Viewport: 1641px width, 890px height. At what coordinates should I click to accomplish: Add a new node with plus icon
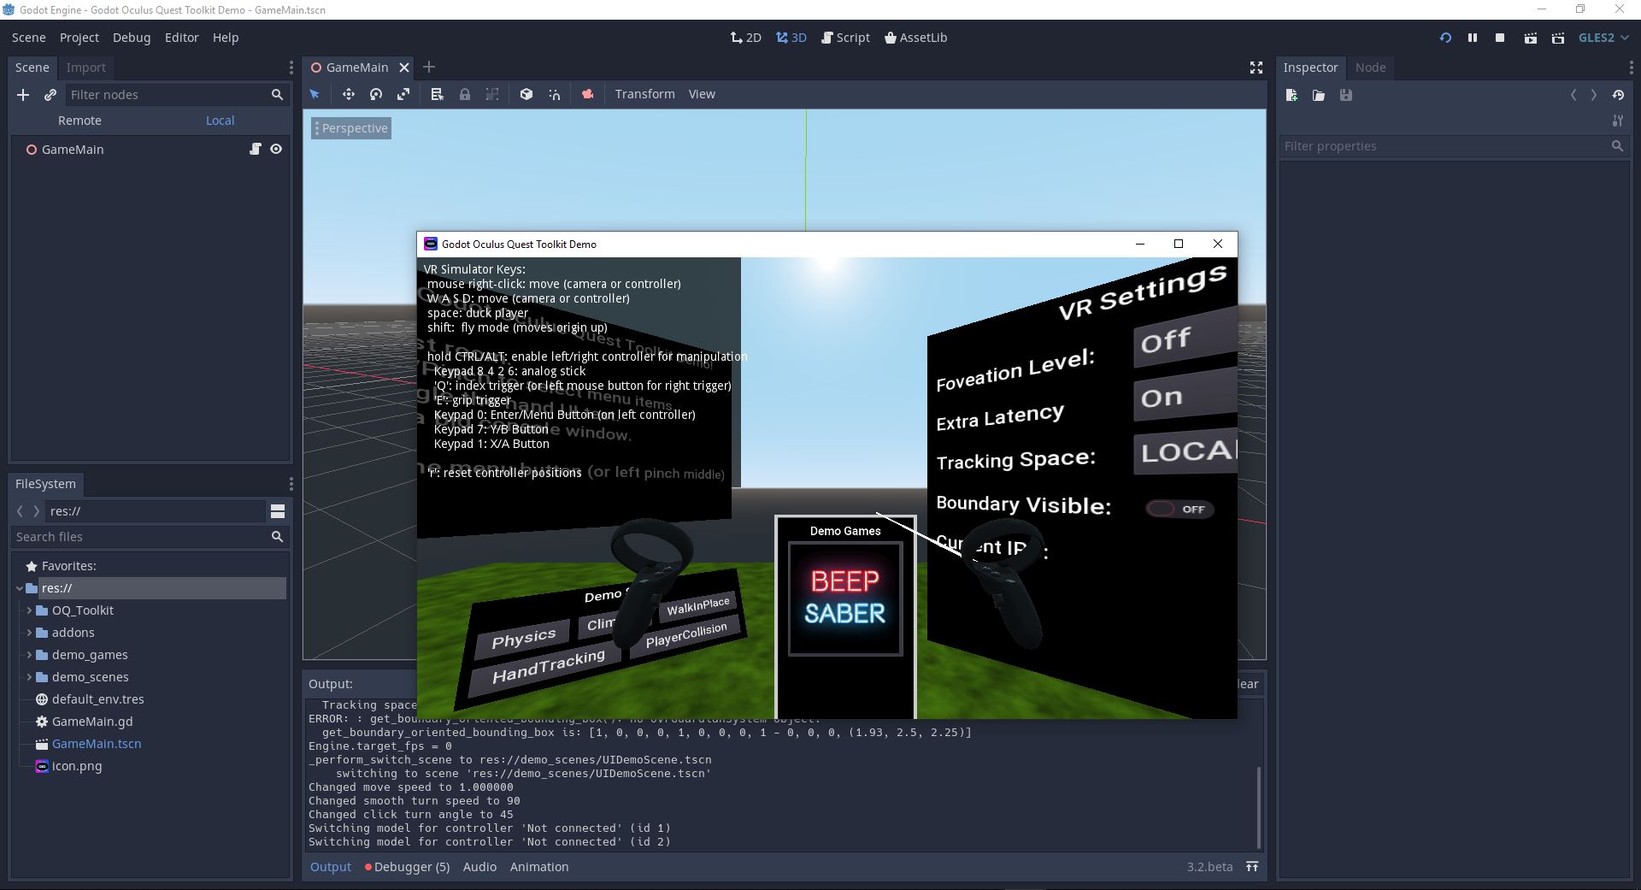(23, 95)
